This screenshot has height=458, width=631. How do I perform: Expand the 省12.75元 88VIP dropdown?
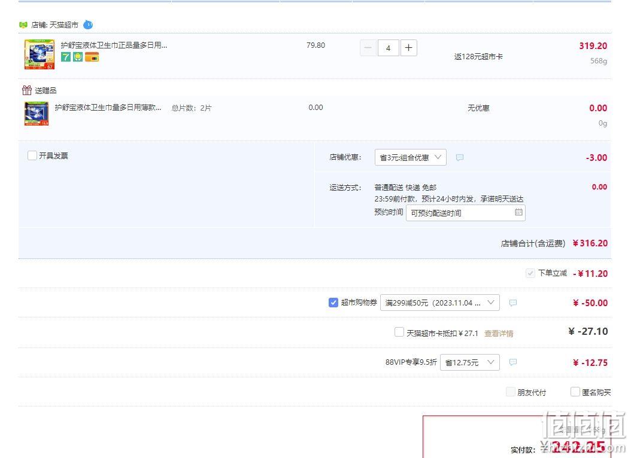pos(470,362)
